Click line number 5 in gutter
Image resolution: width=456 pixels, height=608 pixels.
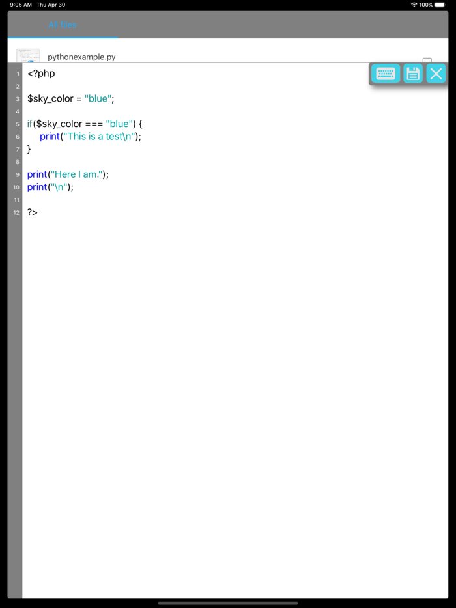click(18, 124)
